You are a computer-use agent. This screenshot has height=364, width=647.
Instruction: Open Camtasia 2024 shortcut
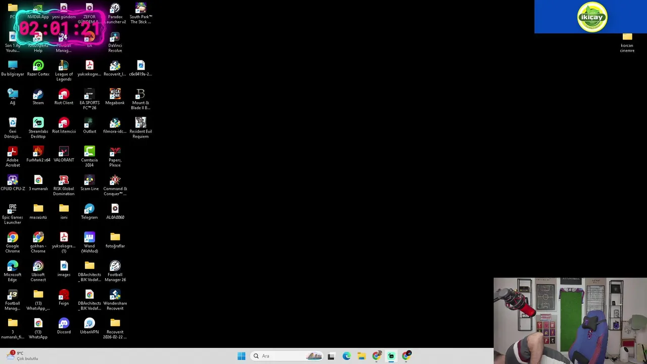point(89,157)
